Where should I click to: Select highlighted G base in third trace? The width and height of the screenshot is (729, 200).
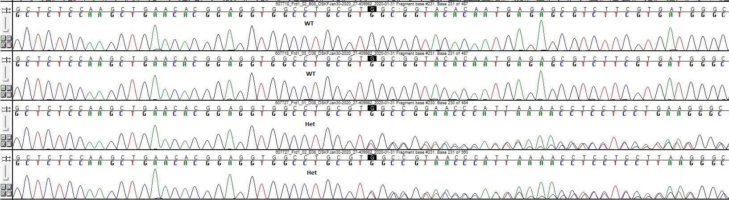pyautogui.click(x=371, y=108)
